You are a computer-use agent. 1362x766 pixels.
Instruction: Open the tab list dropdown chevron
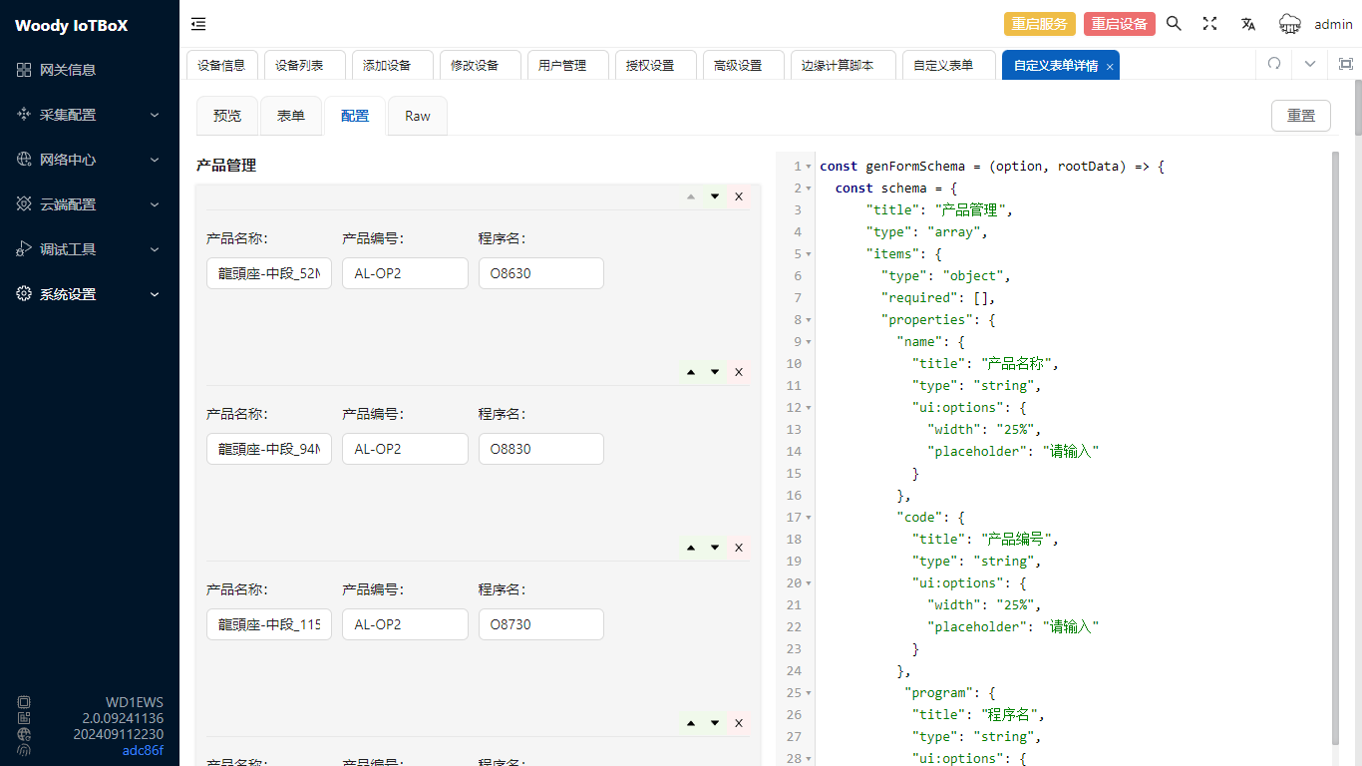click(1310, 64)
